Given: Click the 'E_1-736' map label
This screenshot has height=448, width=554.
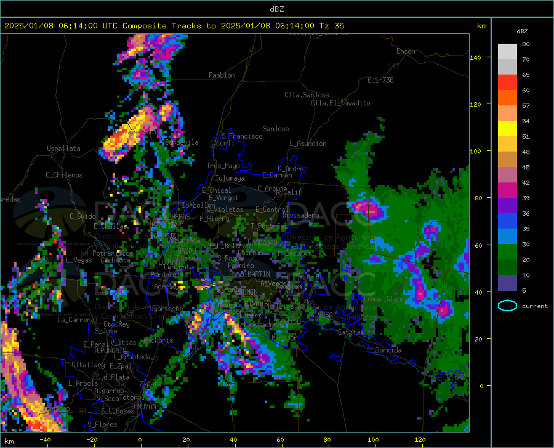Looking at the screenshot, I should pos(380,80).
